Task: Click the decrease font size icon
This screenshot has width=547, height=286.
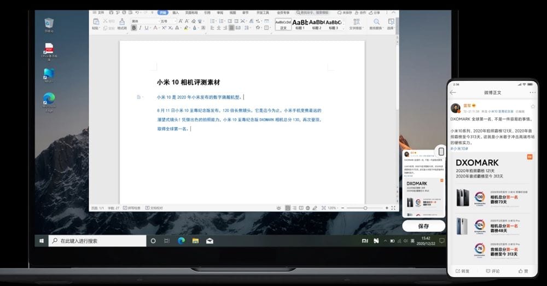Action: click(x=187, y=21)
